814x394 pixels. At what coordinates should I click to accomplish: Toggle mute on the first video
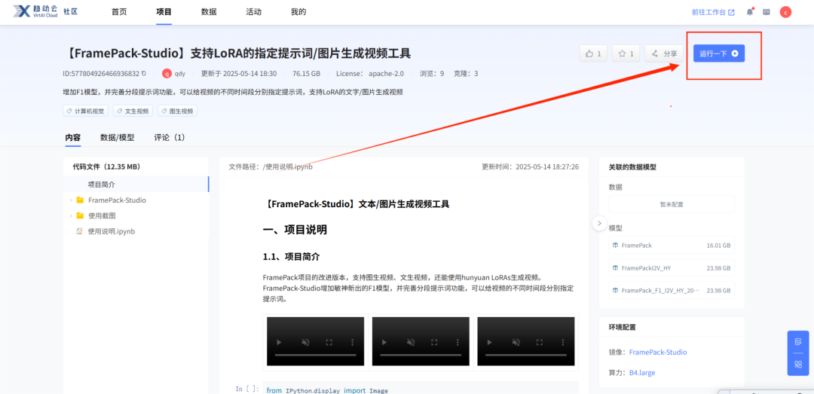[305, 343]
